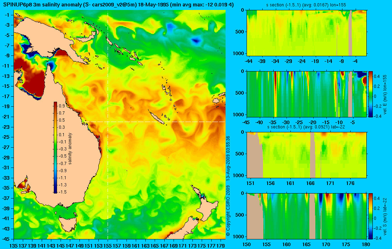Click the '-10' tick on vel. E section axis
The image size is (392, 249).
click(339, 122)
